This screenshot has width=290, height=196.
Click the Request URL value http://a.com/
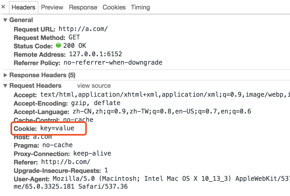coord(83,29)
